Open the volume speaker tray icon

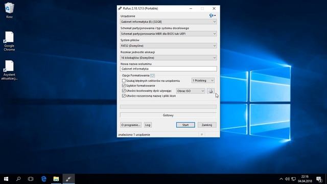point(287,179)
